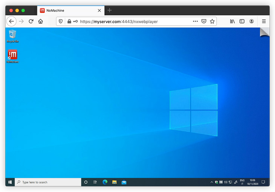Expand page actions three-dot menu
The image size is (275, 192).
(195, 21)
